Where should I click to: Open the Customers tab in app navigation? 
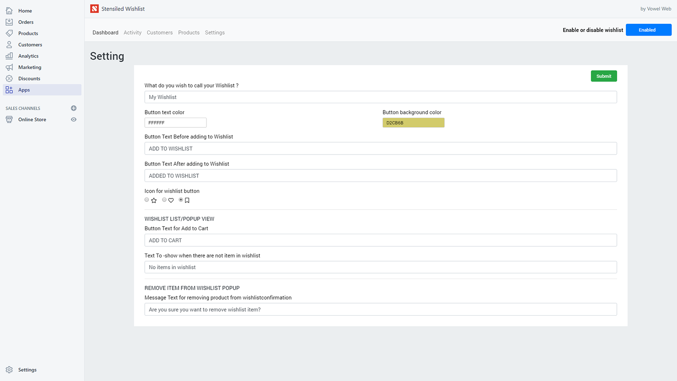[x=160, y=33]
